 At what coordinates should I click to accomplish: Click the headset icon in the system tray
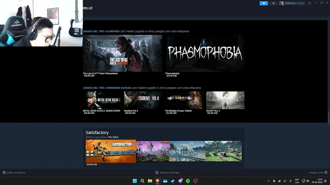click(285, 181)
